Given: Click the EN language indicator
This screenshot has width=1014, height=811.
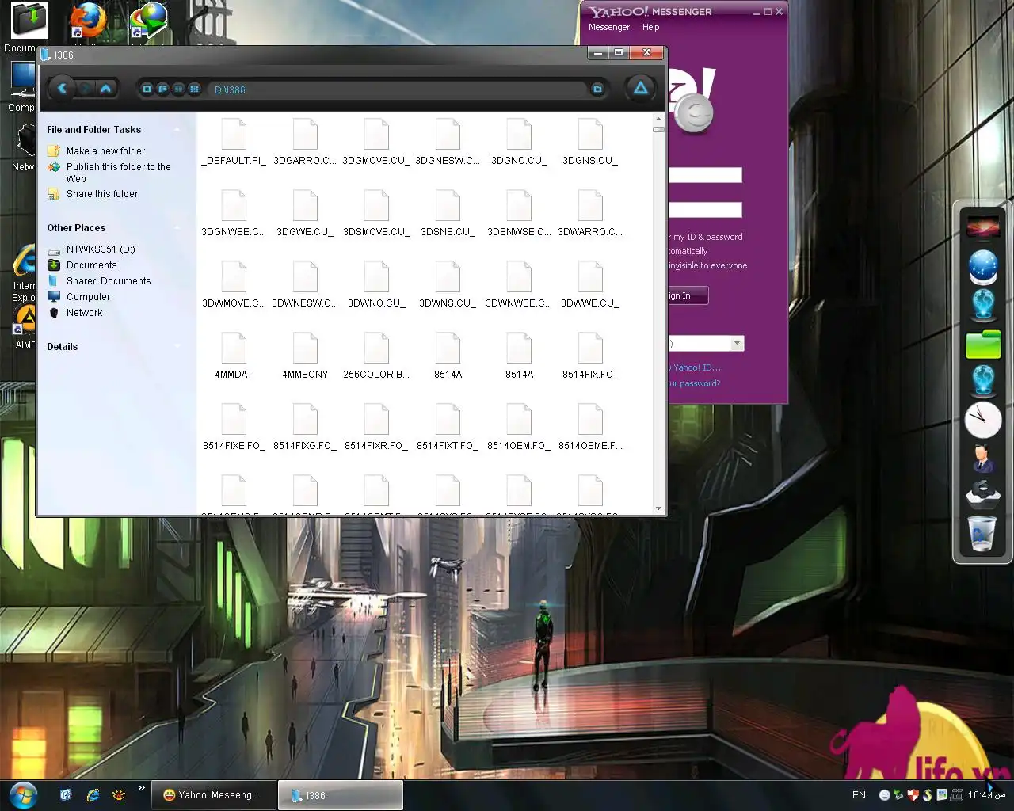Looking at the screenshot, I should (x=859, y=795).
